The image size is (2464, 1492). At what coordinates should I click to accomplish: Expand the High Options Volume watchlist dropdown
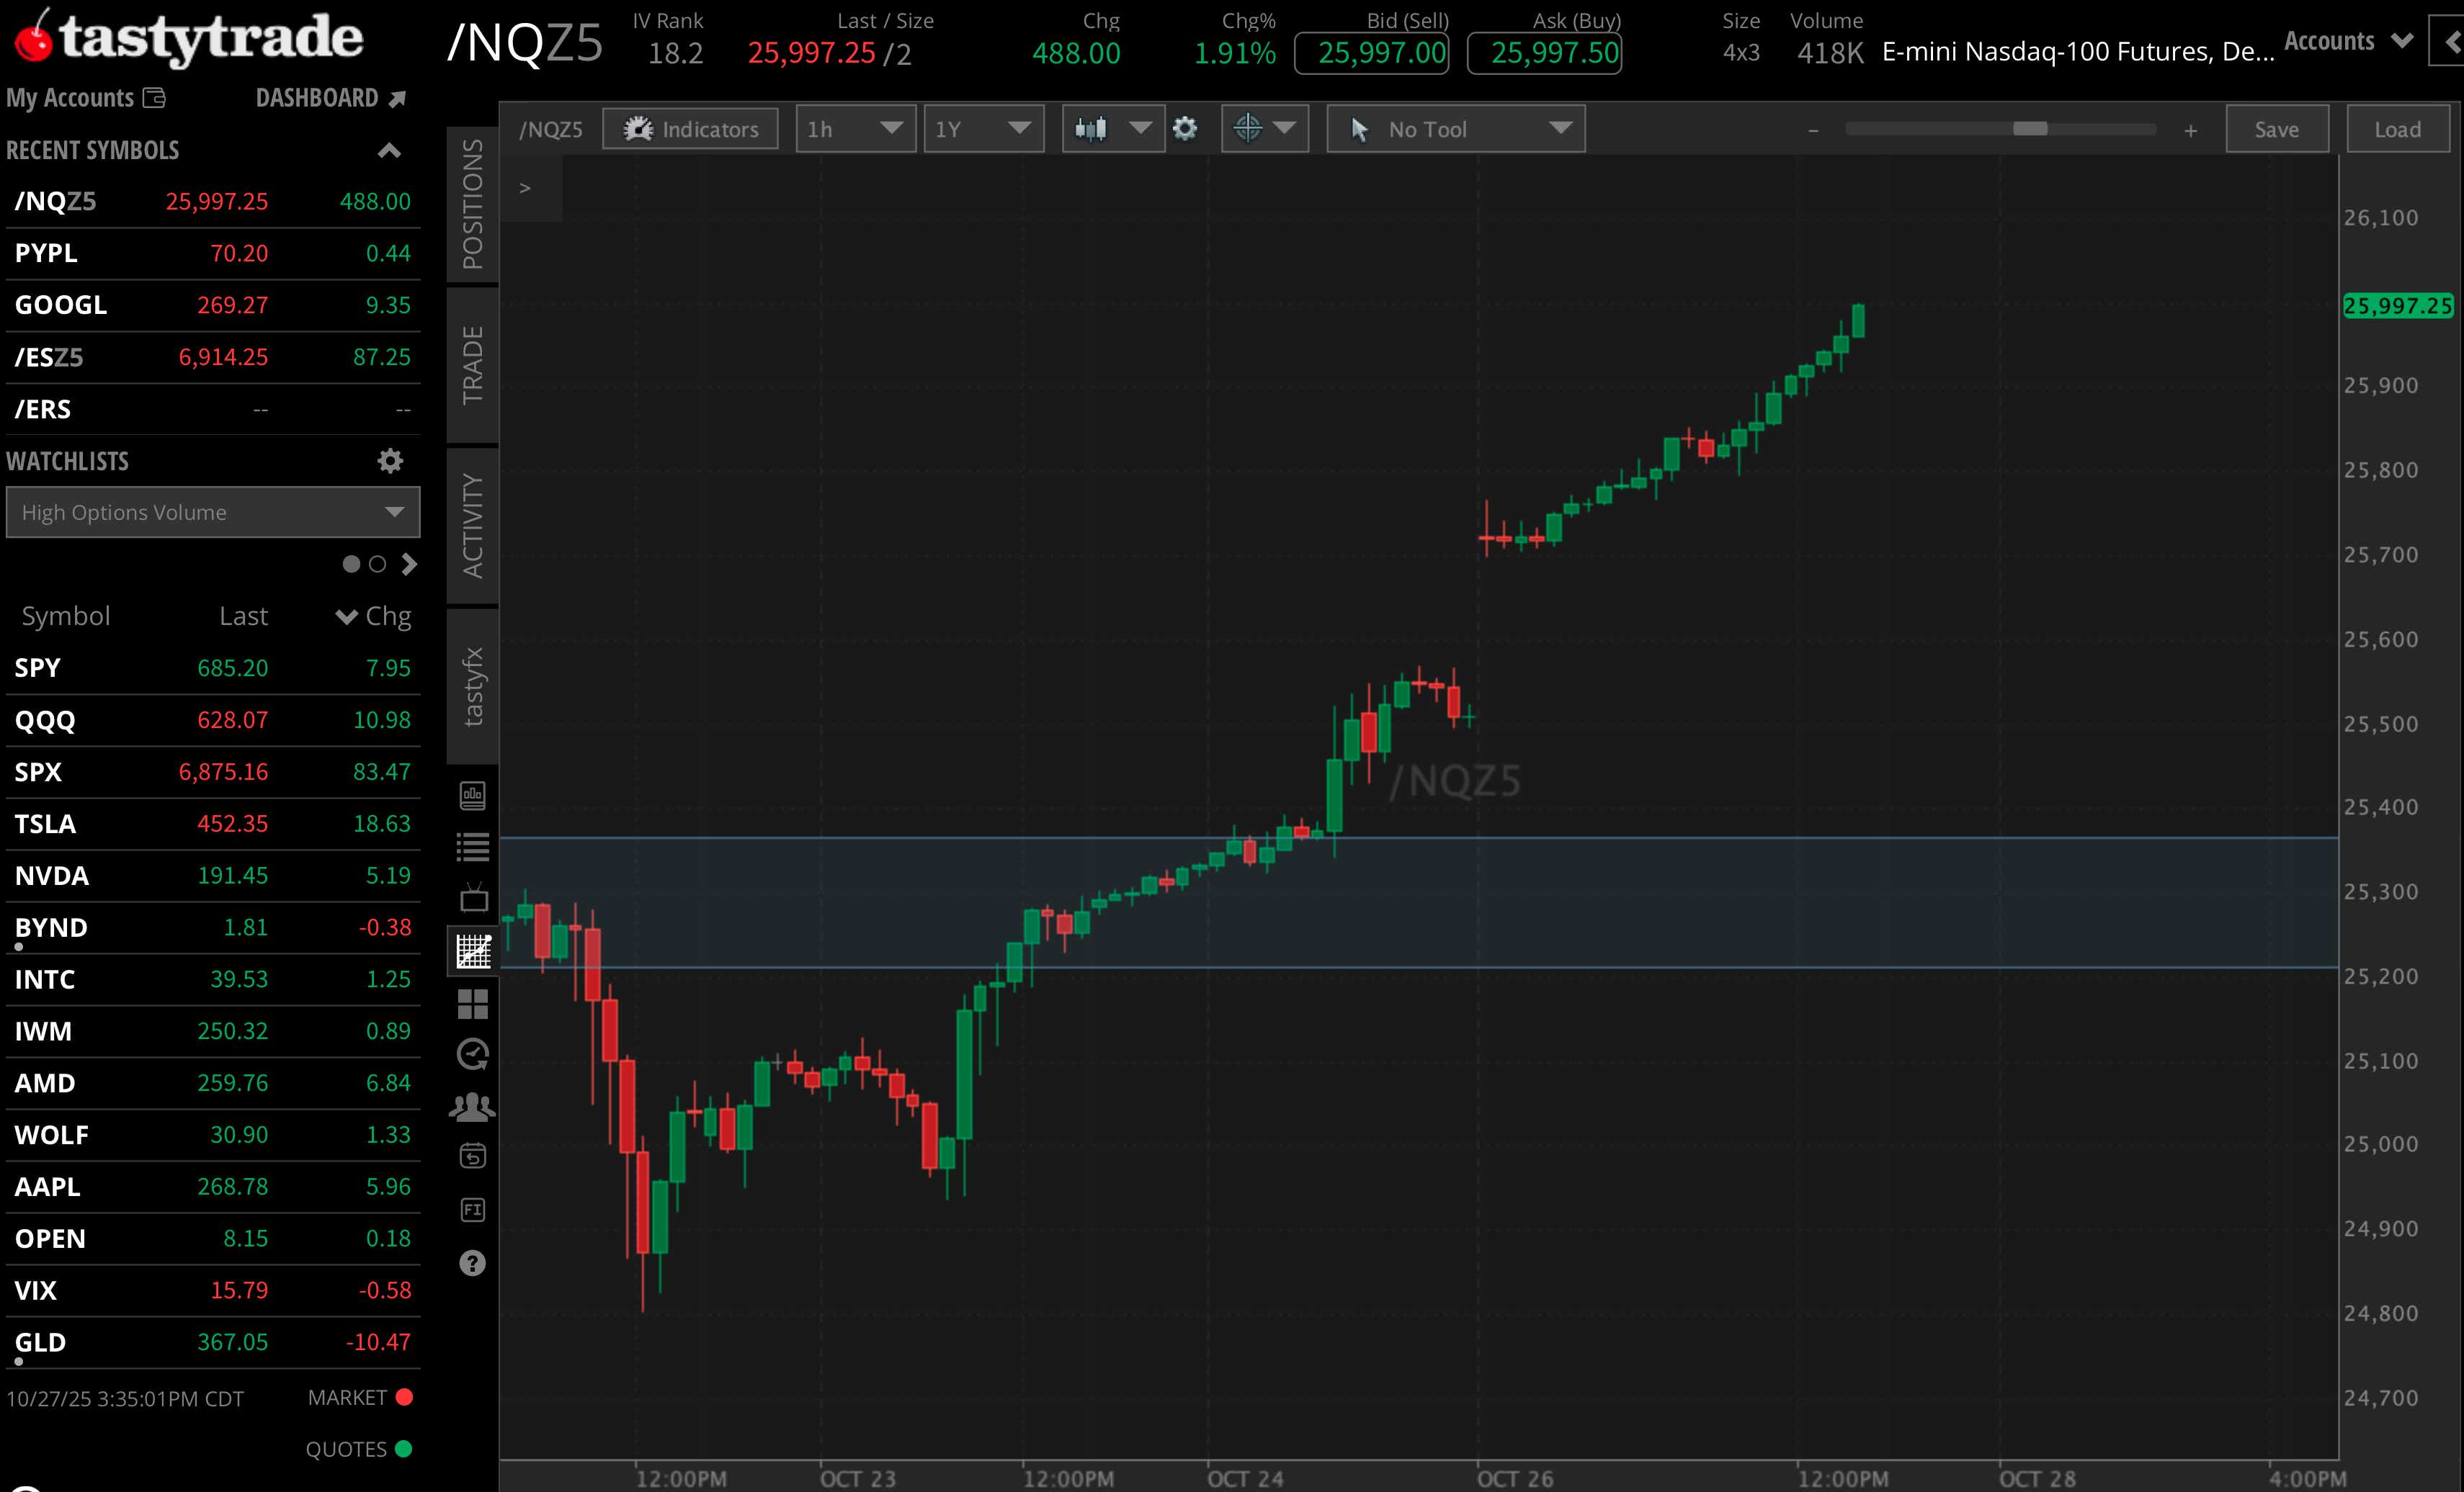[212, 513]
